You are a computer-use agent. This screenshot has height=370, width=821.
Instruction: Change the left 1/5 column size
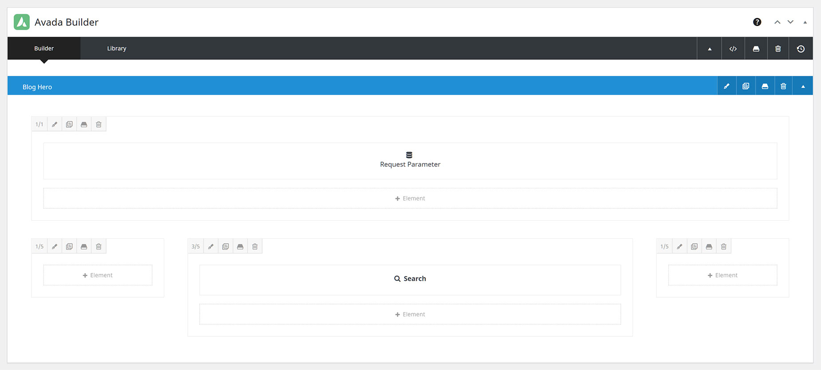coord(39,246)
